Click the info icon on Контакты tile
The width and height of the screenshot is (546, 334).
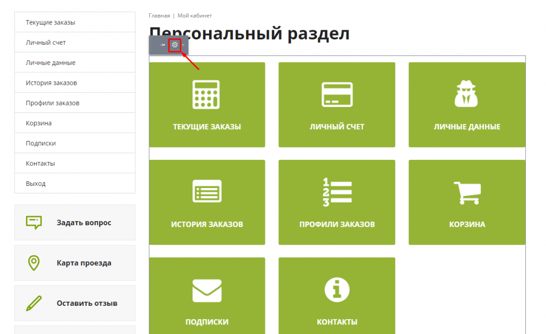(x=337, y=289)
